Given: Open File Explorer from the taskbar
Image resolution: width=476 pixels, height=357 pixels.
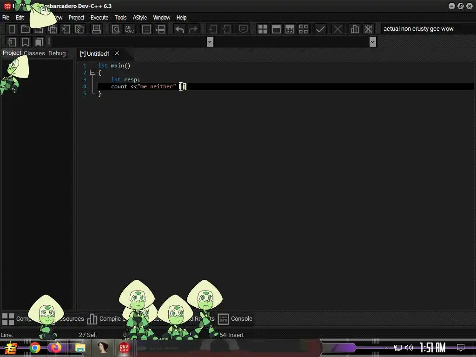Looking at the screenshot, I should click(80, 348).
